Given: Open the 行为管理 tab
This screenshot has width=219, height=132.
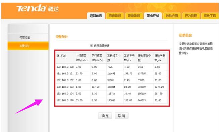Looking at the screenshot, I should (x=191, y=16).
